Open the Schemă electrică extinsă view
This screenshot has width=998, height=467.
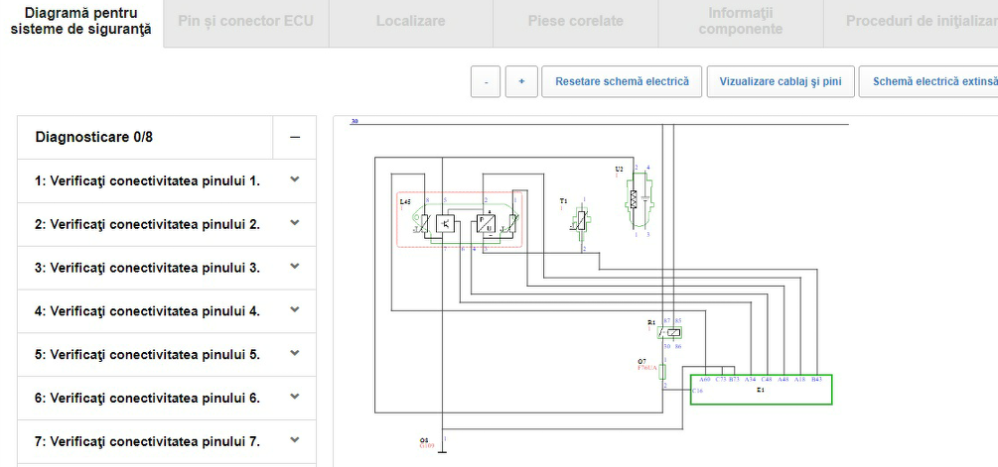pyautogui.click(x=931, y=81)
